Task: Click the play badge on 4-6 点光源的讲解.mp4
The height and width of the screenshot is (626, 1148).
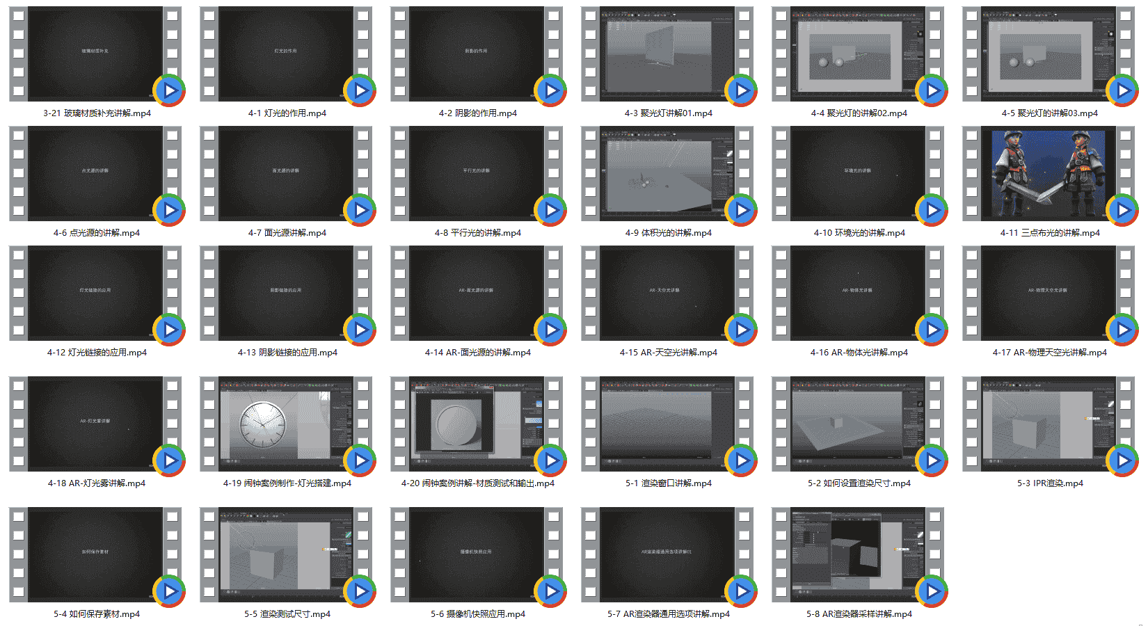Action: [169, 210]
